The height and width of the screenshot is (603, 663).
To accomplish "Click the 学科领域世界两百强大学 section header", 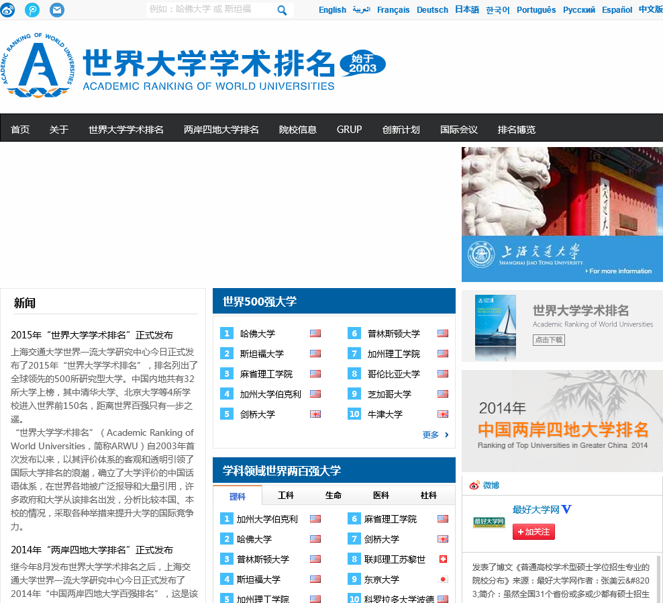I will pyautogui.click(x=334, y=471).
